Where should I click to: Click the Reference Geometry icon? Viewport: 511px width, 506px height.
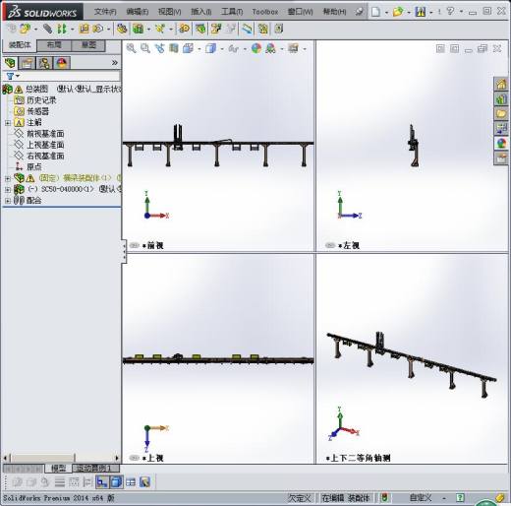[160, 29]
